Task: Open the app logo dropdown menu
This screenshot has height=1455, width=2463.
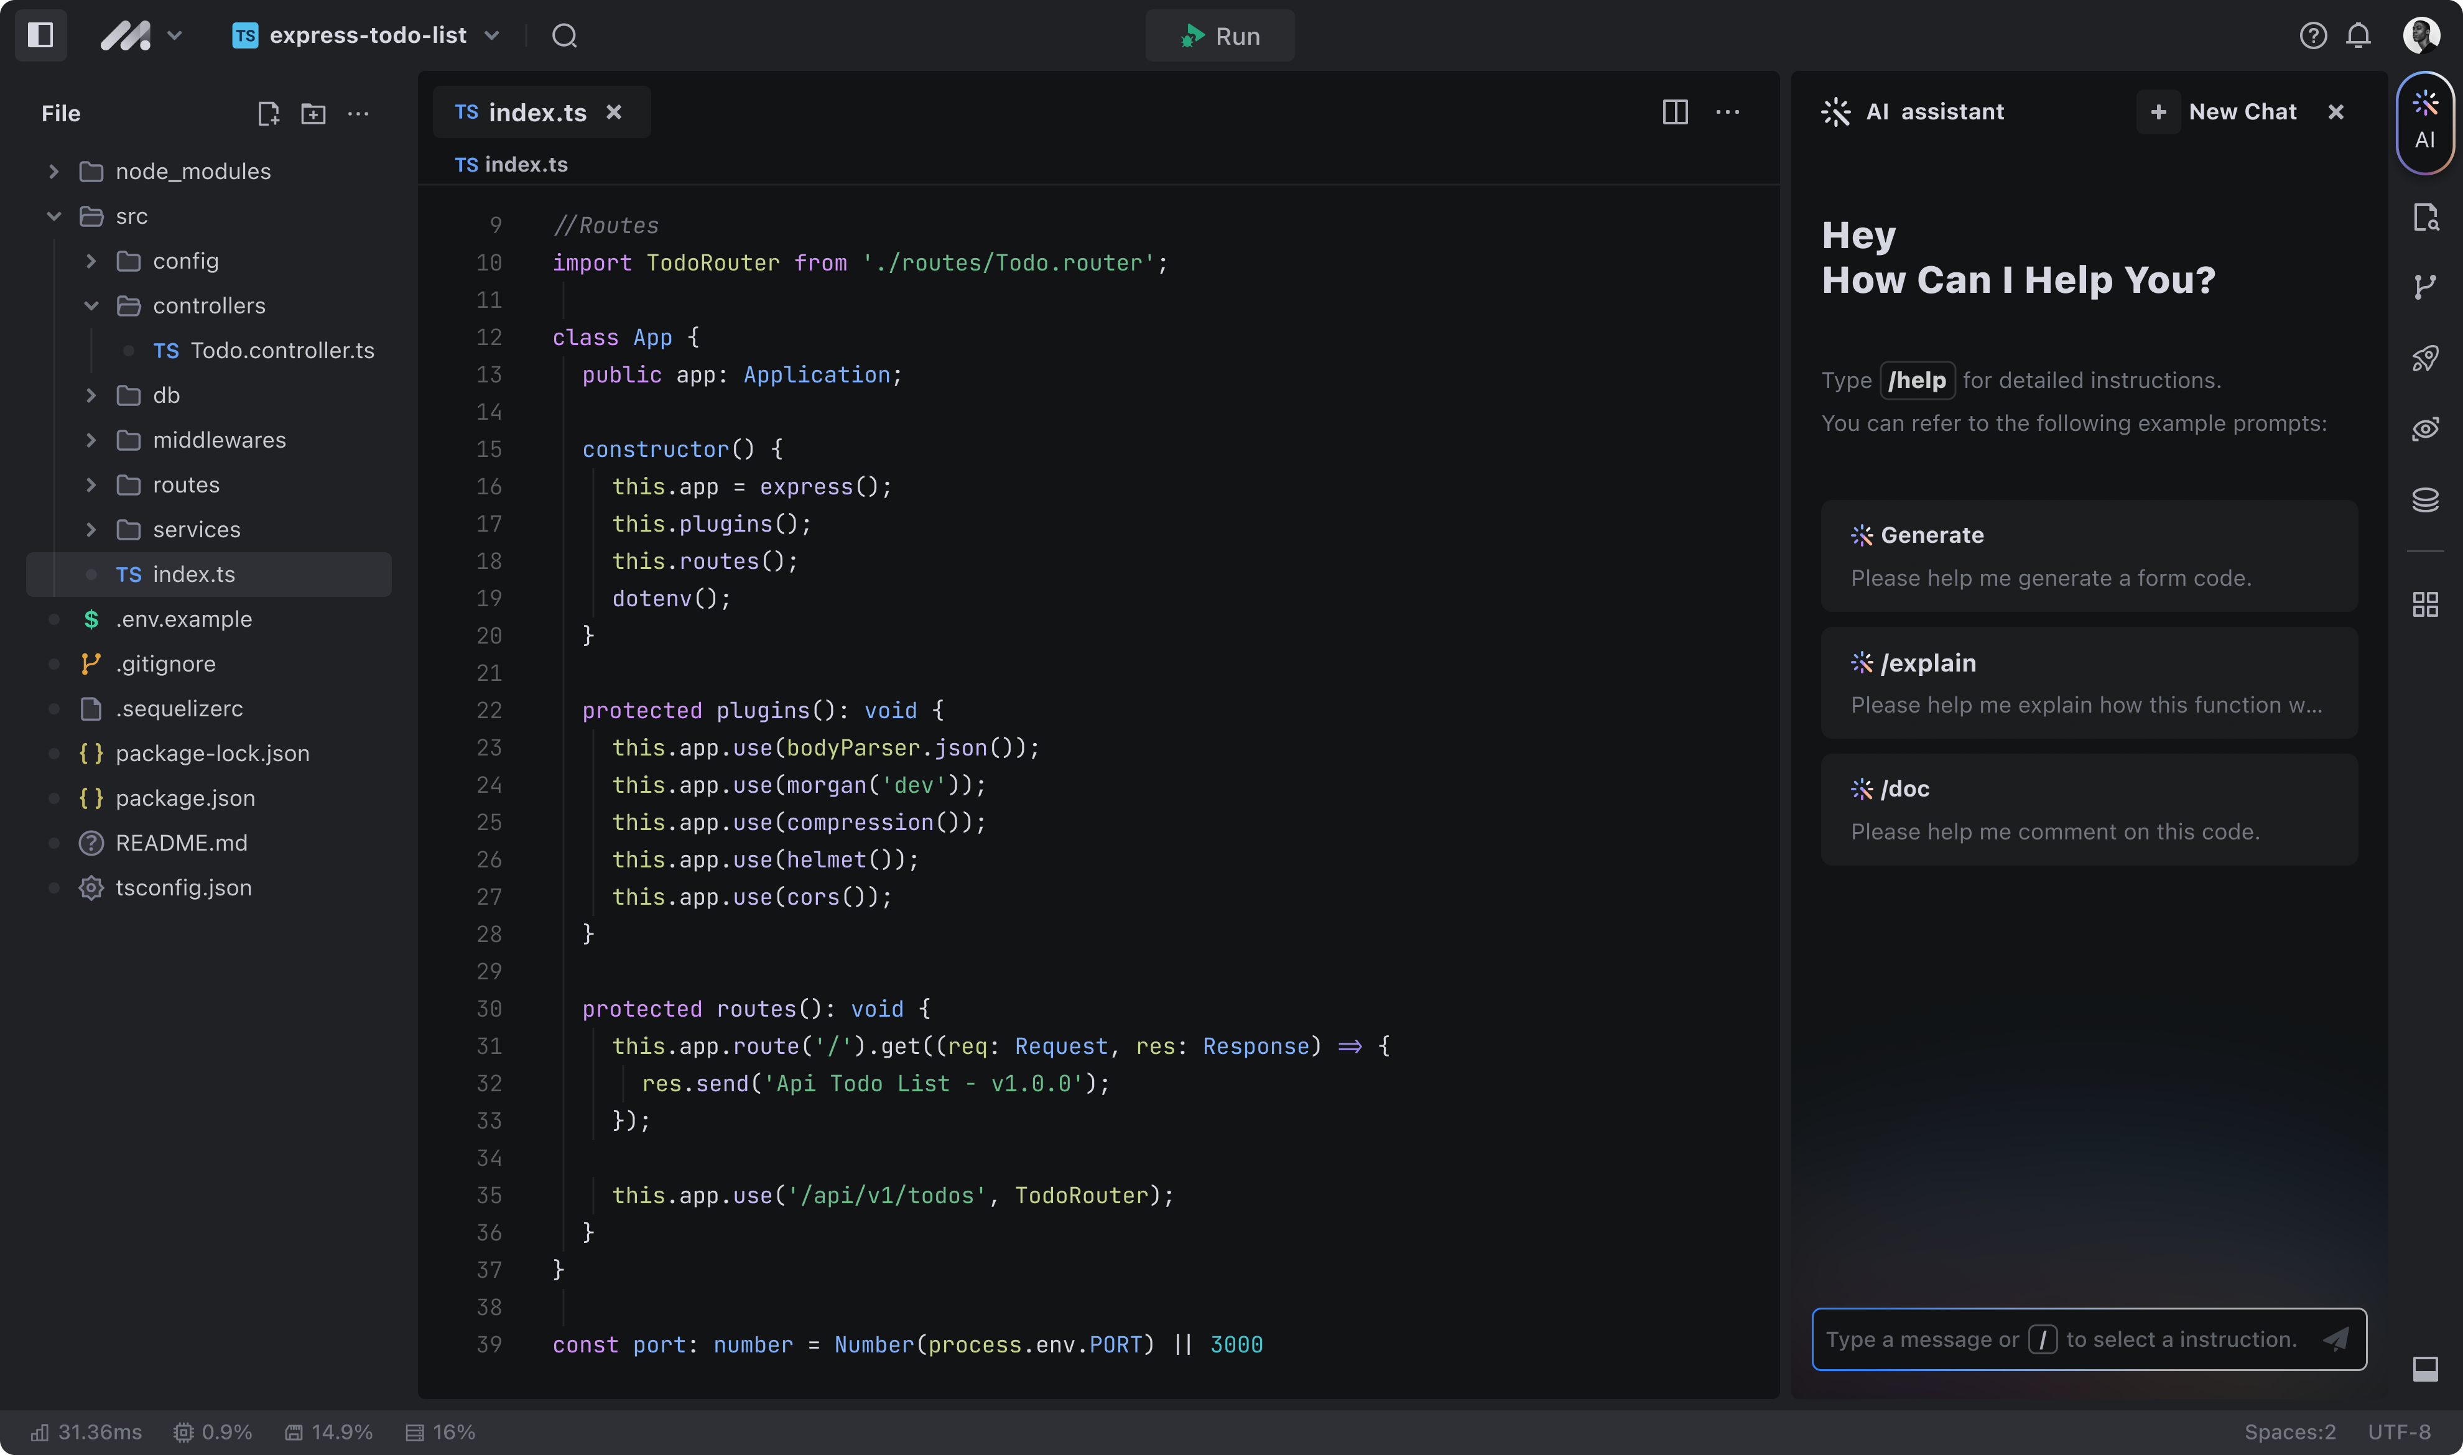Action: click(x=143, y=35)
